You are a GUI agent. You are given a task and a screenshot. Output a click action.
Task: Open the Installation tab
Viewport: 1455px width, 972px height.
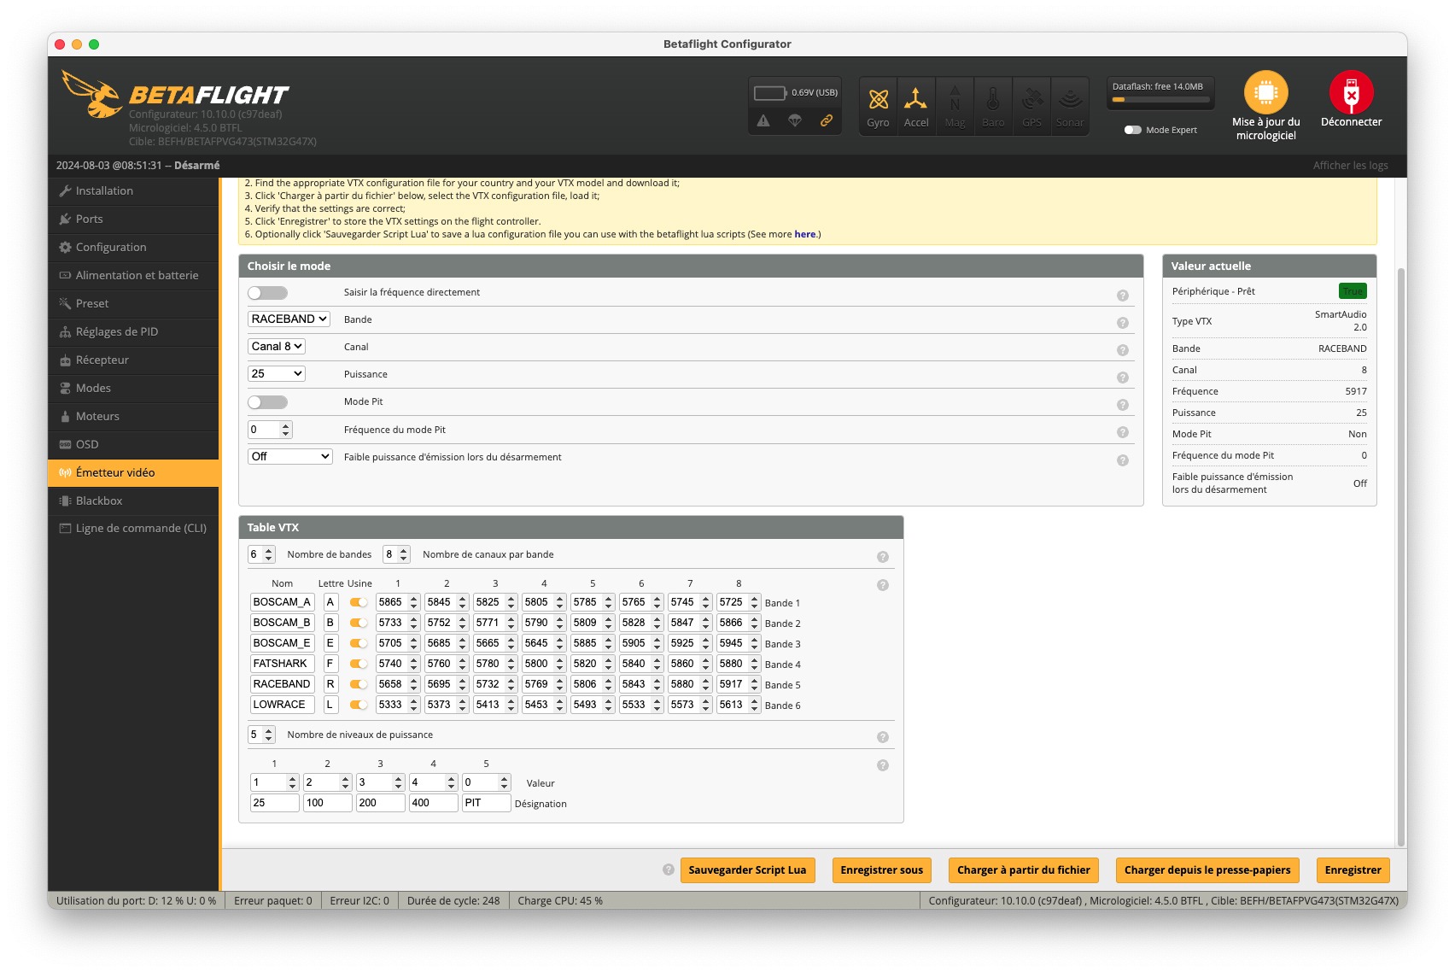click(x=134, y=190)
